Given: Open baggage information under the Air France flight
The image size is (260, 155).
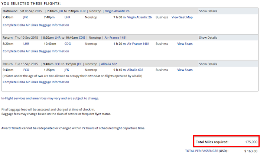Looking at the screenshot, I should click(36, 51).
